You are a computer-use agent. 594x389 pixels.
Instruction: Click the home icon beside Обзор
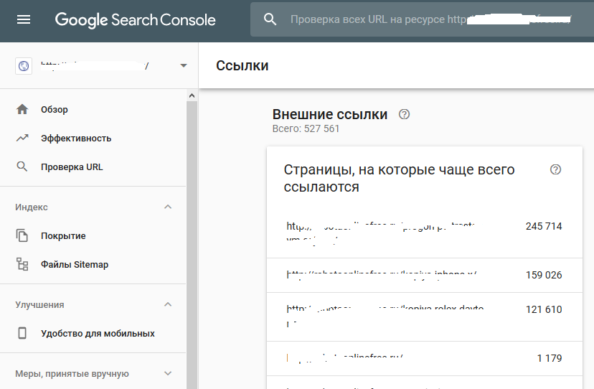tap(22, 110)
